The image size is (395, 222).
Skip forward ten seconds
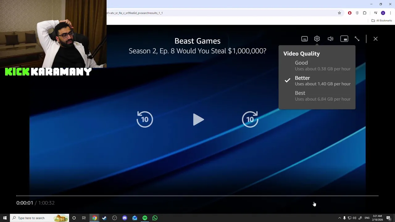[250, 119]
